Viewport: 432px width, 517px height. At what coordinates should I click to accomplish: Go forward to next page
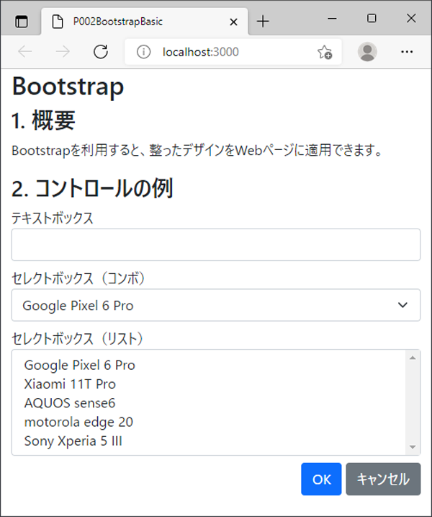[x=63, y=51]
